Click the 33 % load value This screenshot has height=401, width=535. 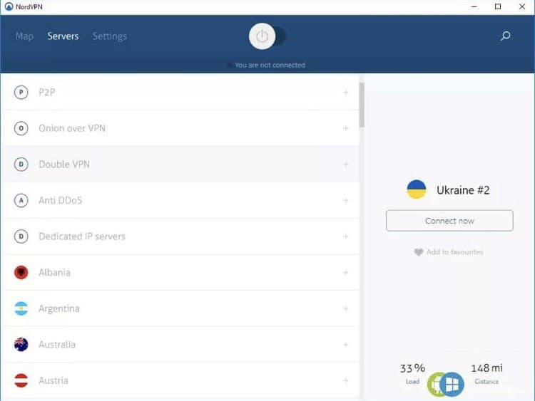412,368
